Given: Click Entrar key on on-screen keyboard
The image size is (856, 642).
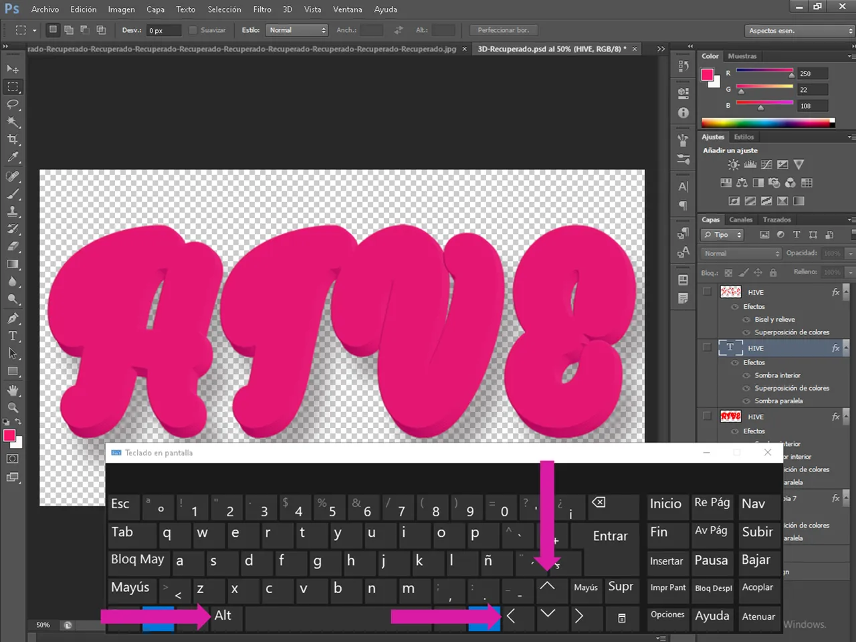Looking at the screenshot, I should pyautogui.click(x=610, y=536).
